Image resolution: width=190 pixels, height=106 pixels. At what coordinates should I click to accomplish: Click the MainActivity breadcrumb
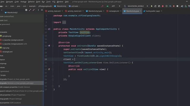pyautogui.click(x=60, y=6)
